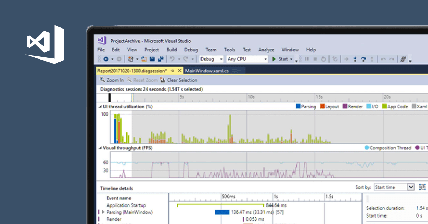Open the Window menu
Image resolution: width=428 pixels, height=224 pixels.
(290, 50)
